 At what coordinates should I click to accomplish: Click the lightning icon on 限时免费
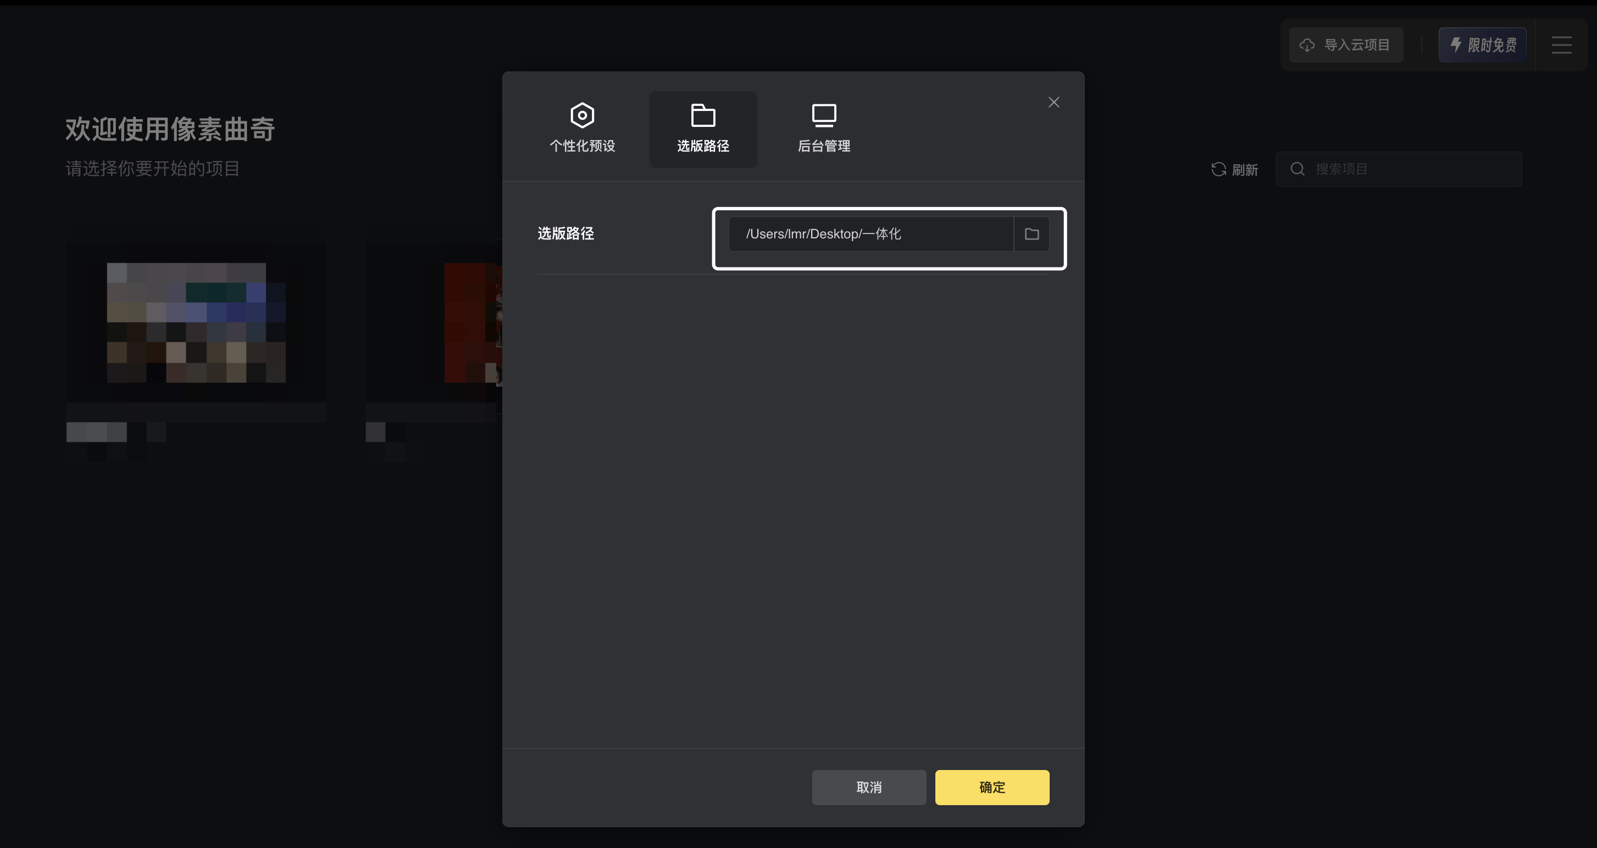[1456, 44]
